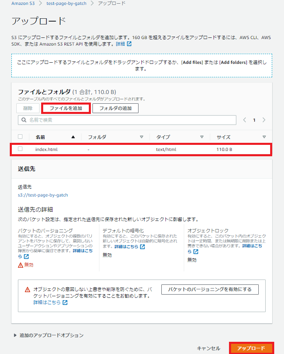The image size is (284, 354).
Task: Open object lock 詳細はこちら link
Action: pos(252,246)
